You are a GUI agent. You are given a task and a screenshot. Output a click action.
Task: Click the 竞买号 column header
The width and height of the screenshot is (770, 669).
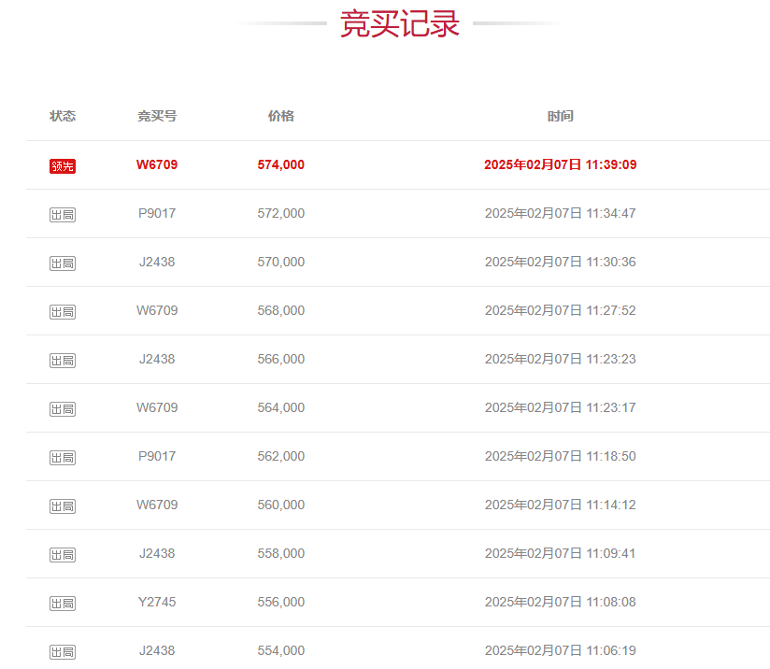157,116
